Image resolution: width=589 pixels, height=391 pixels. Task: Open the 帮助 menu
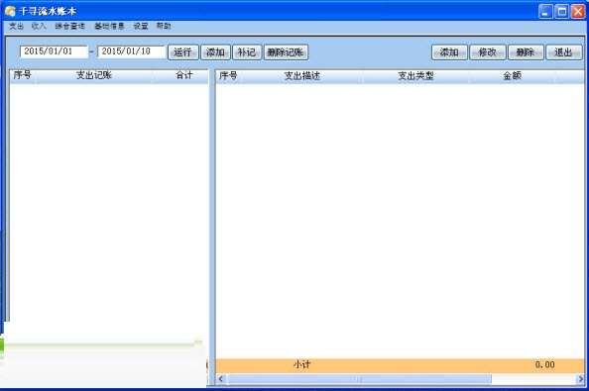(x=164, y=26)
